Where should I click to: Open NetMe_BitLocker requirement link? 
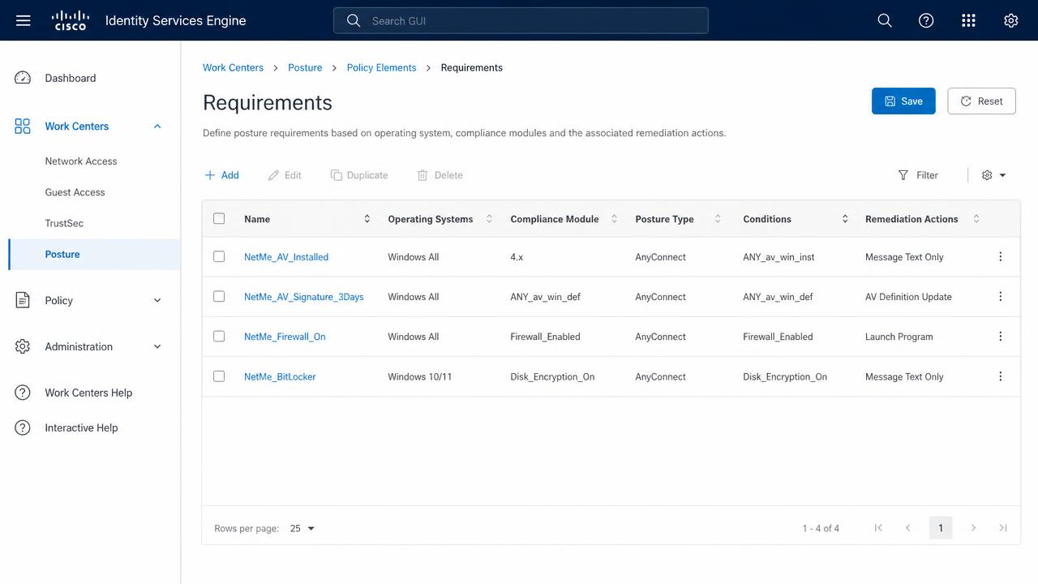[x=280, y=376]
